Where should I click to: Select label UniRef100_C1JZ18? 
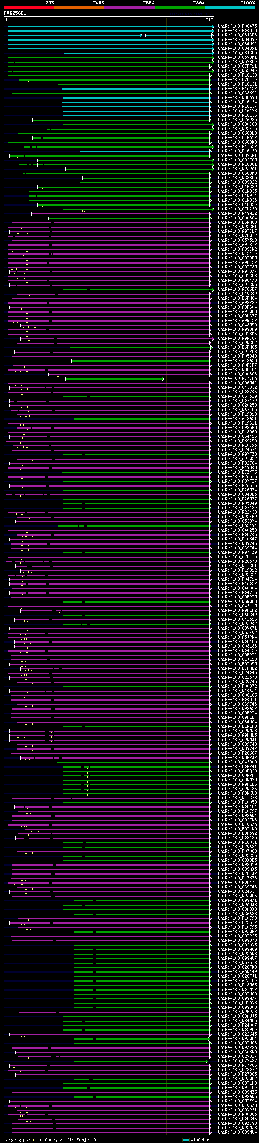(x=237, y=659)
